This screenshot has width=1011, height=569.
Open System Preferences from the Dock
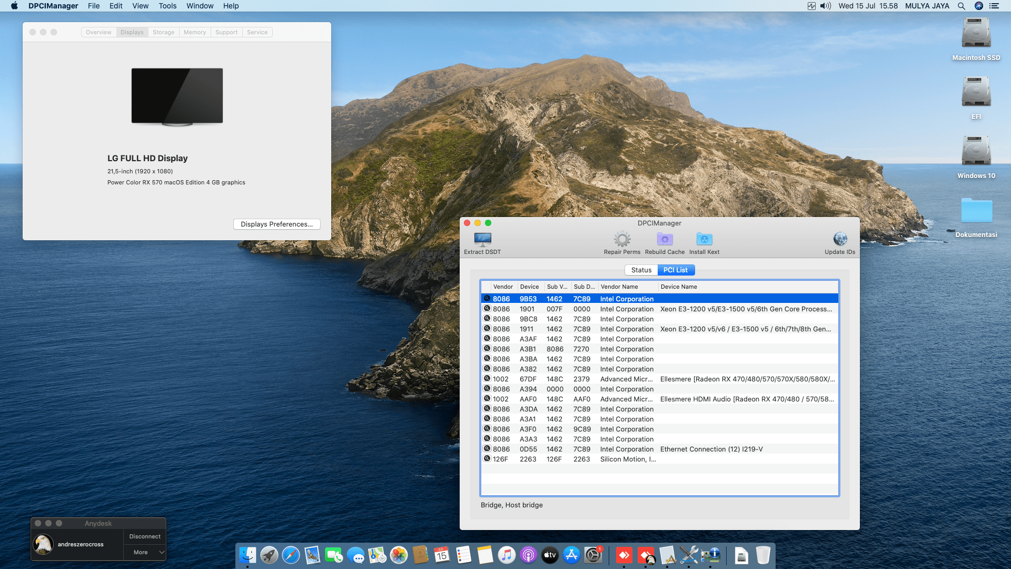tap(593, 555)
